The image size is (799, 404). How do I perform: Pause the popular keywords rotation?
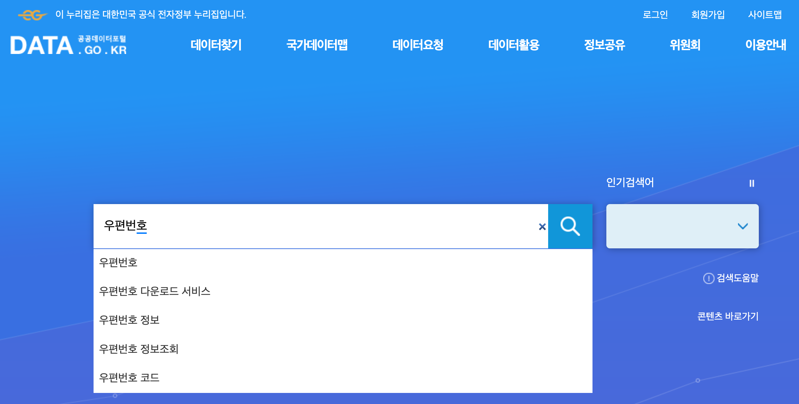click(752, 183)
